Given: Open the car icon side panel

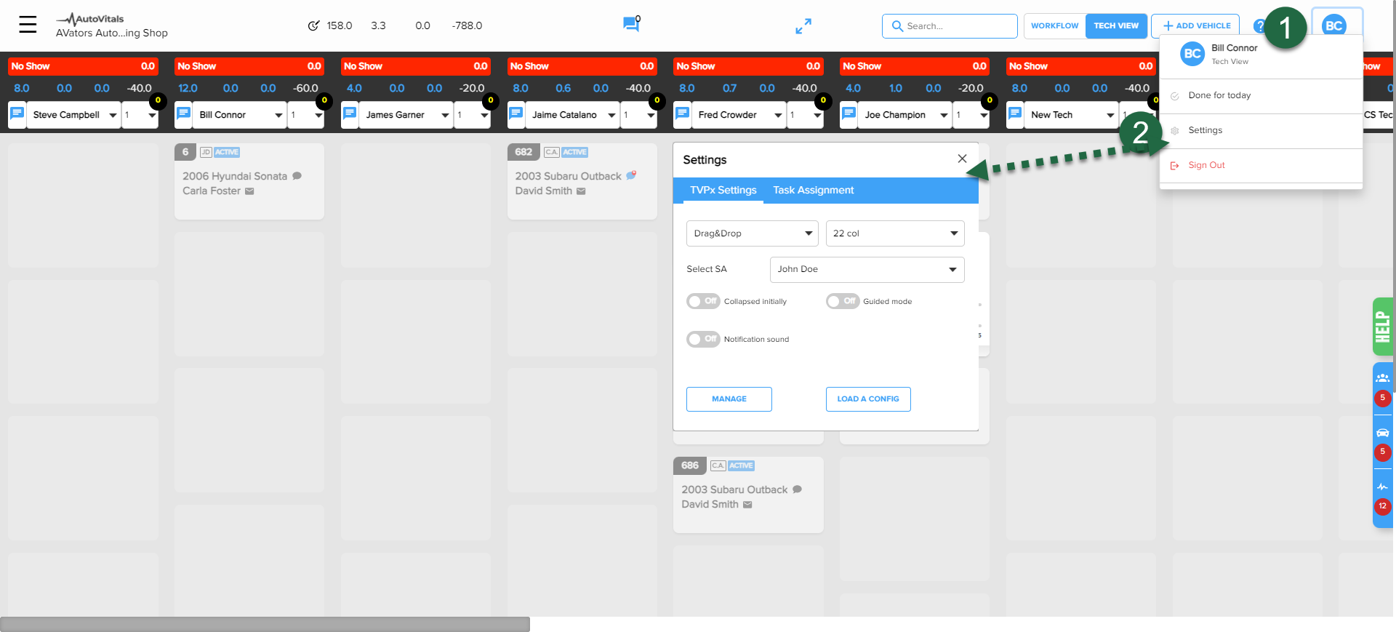Looking at the screenshot, I should tap(1382, 433).
